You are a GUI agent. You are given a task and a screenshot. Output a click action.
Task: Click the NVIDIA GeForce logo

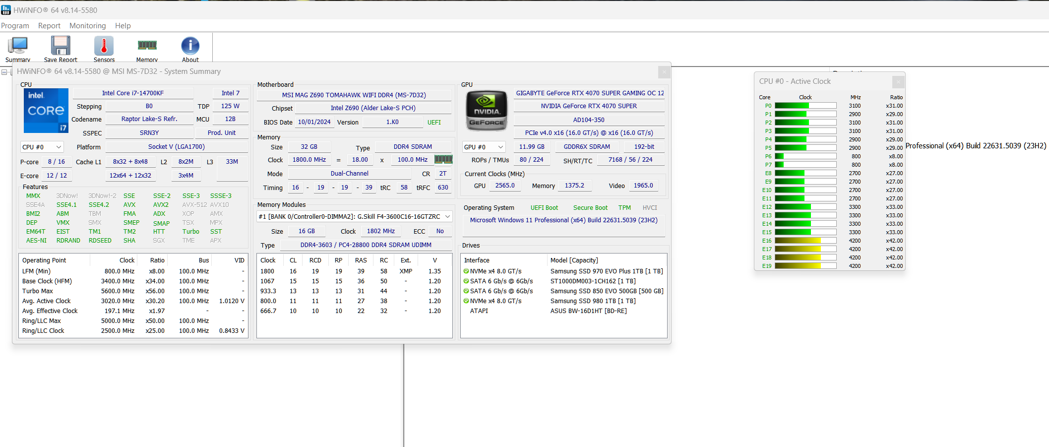click(x=487, y=110)
